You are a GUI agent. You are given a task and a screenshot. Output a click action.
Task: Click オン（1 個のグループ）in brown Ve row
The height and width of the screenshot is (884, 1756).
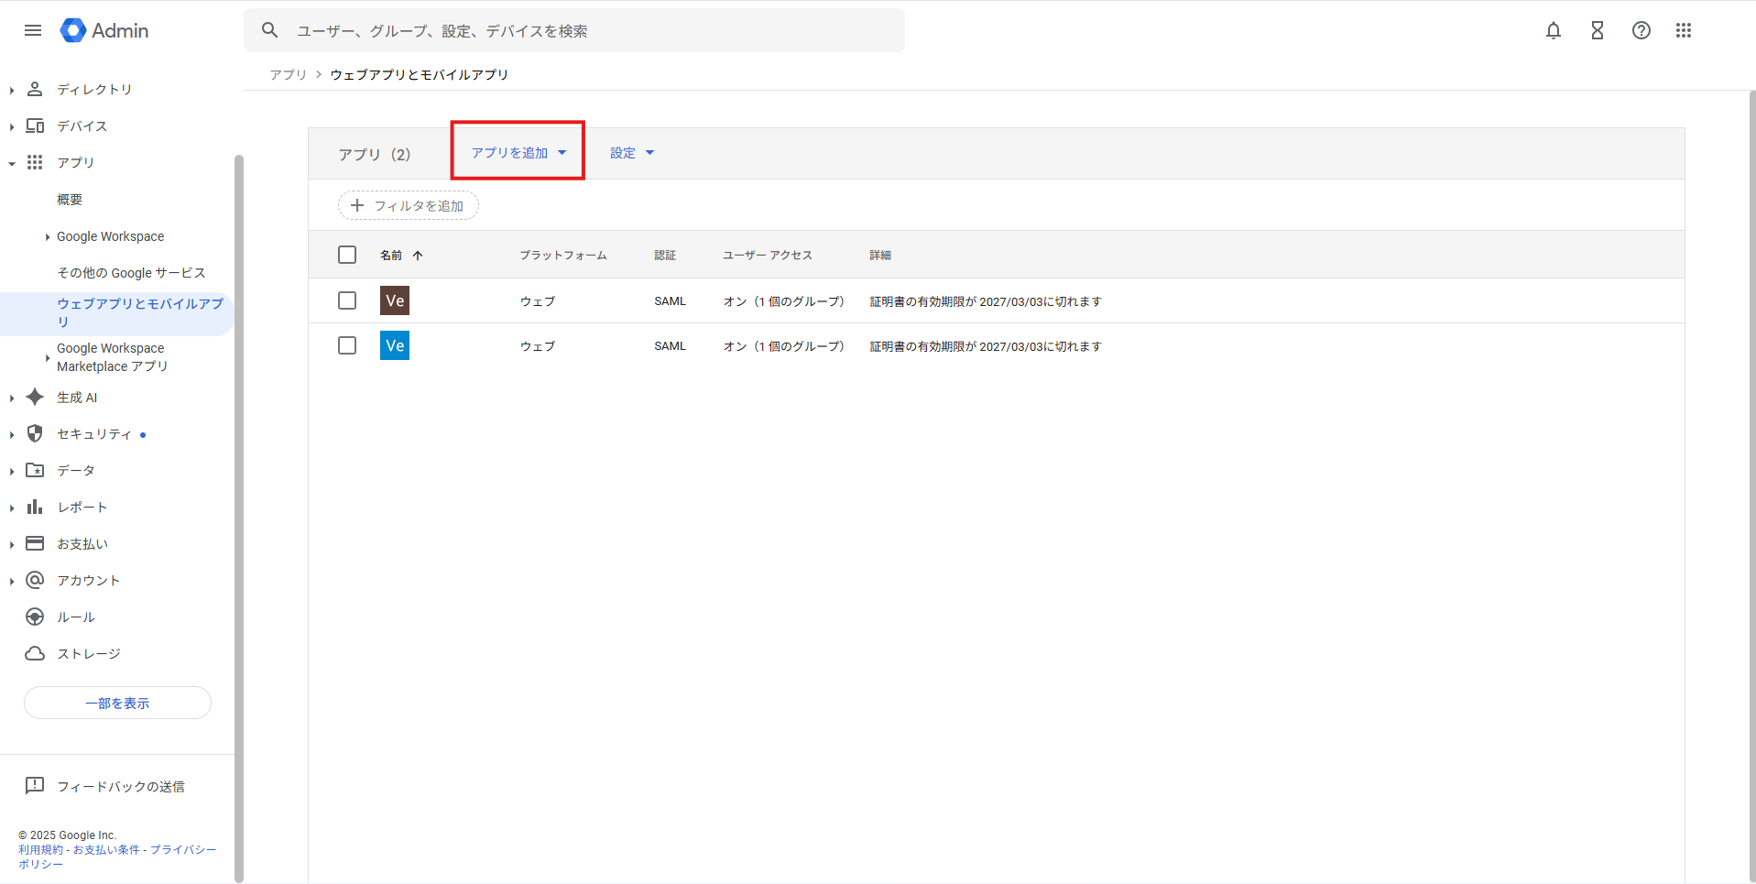point(784,300)
